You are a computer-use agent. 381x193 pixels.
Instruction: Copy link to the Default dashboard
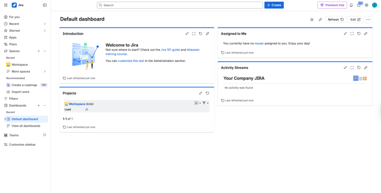coord(320,20)
